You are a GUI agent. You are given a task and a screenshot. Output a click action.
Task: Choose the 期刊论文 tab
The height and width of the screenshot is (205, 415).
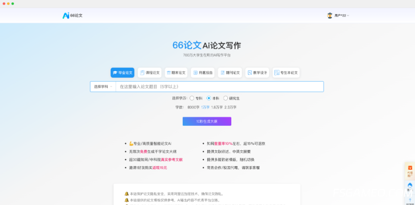pos(230,73)
